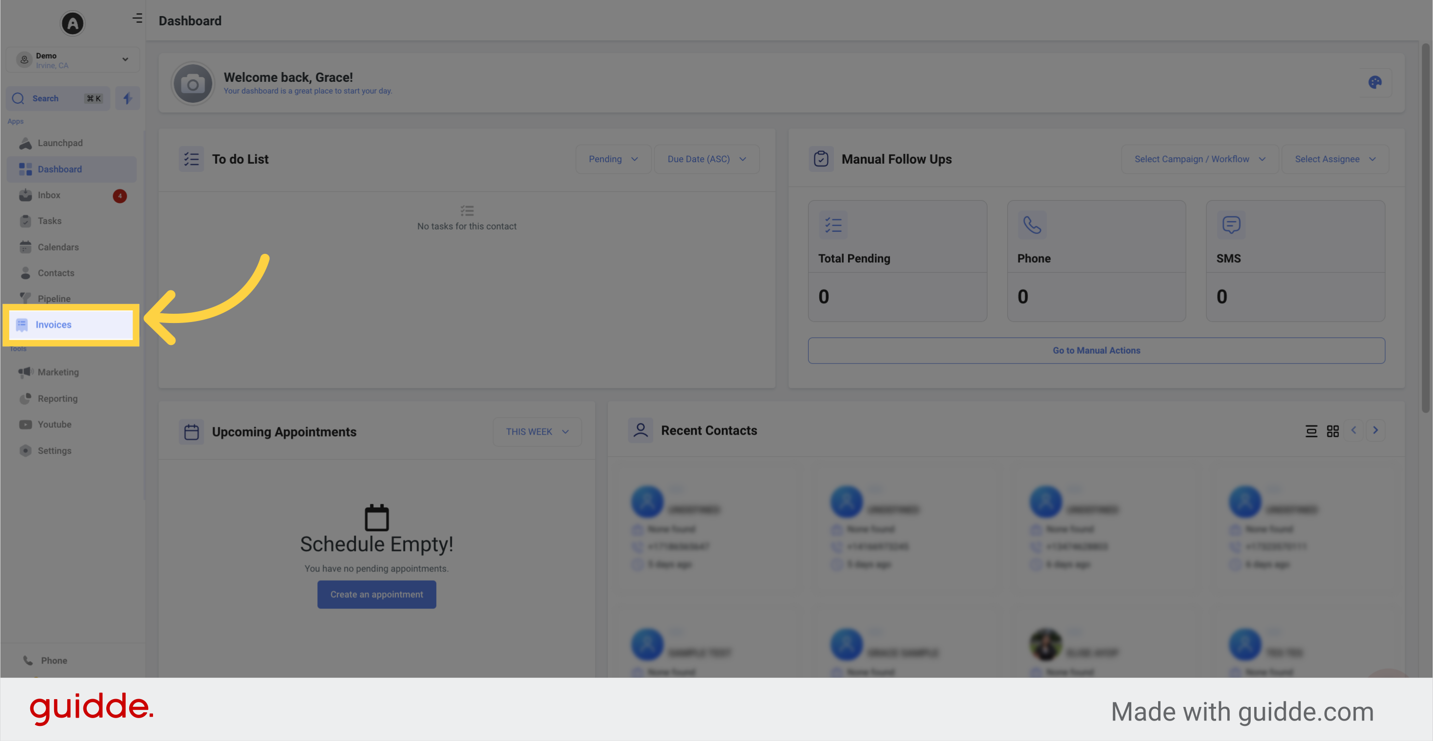The height and width of the screenshot is (741, 1433).
Task: Open Inbox with 4 unread
Action: (x=71, y=195)
